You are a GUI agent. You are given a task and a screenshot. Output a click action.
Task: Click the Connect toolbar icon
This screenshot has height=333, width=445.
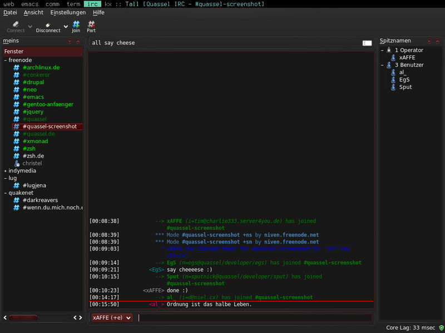(x=16, y=24)
